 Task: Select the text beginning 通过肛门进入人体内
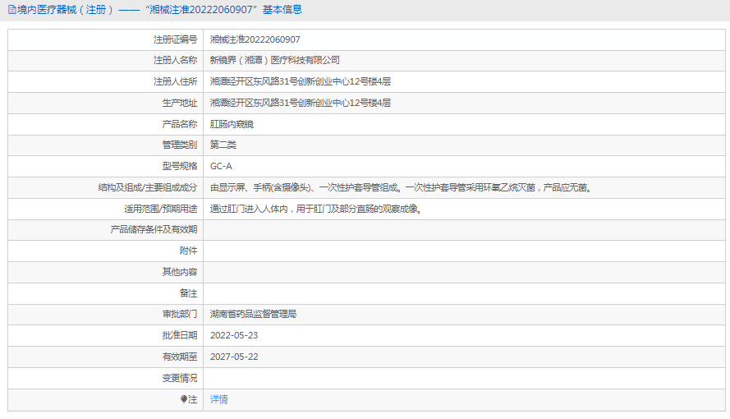(x=316, y=209)
